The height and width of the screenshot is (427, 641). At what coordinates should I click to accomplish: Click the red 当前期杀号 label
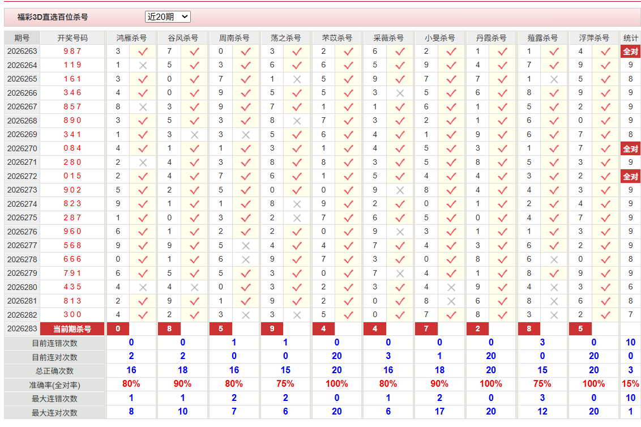pyautogui.click(x=72, y=329)
